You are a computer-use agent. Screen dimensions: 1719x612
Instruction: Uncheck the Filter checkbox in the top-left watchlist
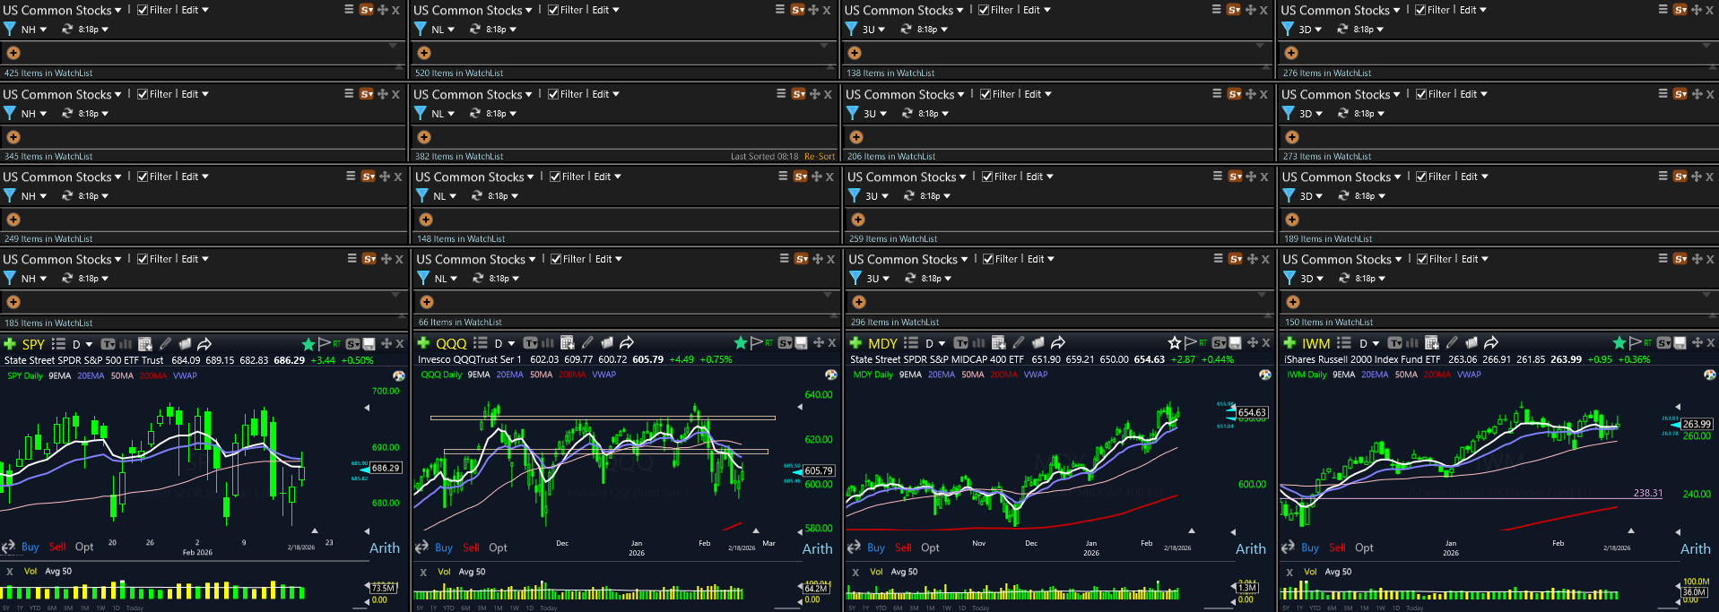(x=142, y=10)
